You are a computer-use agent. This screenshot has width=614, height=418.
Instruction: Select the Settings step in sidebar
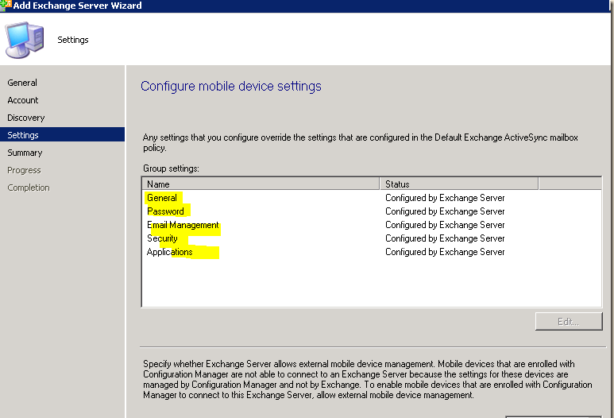pyautogui.click(x=62, y=135)
